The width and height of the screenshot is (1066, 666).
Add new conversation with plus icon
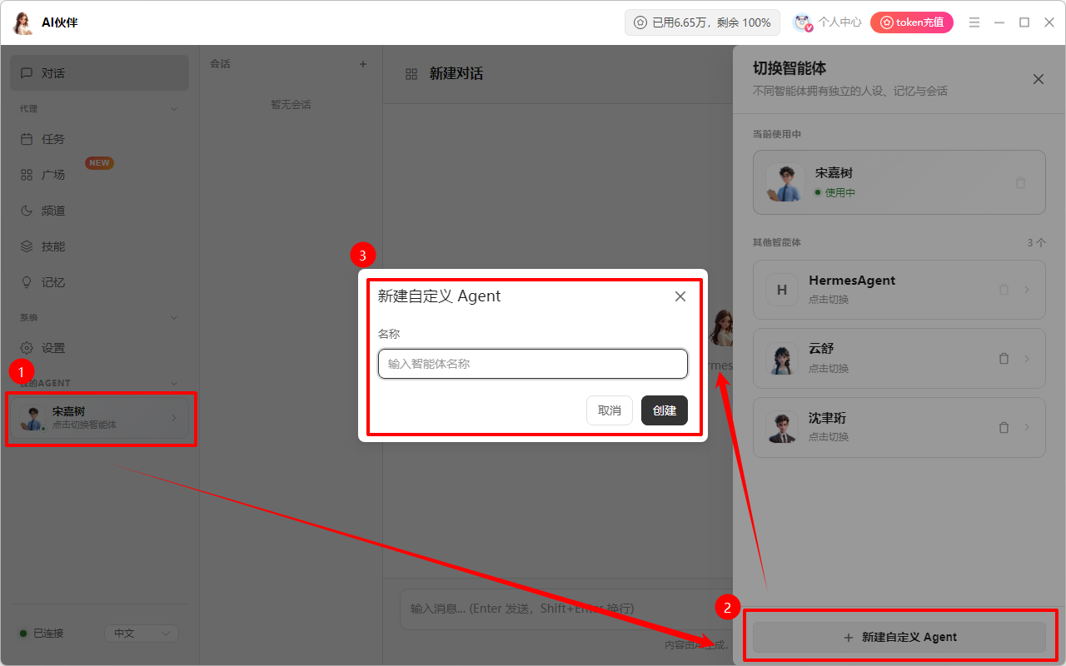pyautogui.click(x=363, y=64)
